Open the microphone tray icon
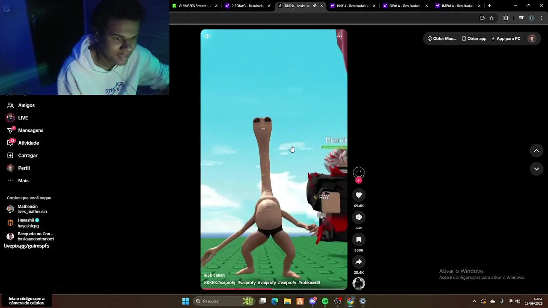548x308 pixels. point(501,301)
